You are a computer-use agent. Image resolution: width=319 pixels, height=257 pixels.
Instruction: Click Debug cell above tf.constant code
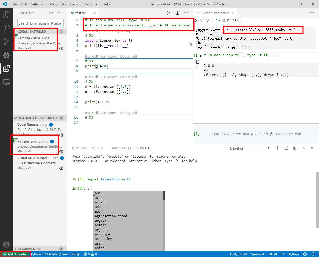pos(128,77)
